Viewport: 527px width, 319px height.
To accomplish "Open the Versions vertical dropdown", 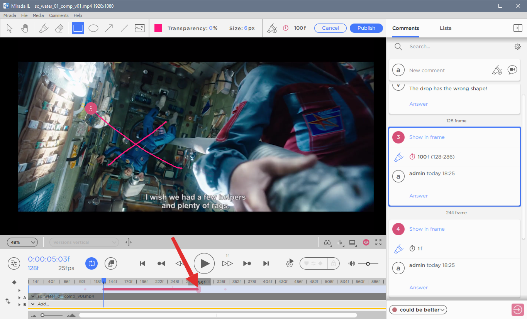I will click(84, 242).
